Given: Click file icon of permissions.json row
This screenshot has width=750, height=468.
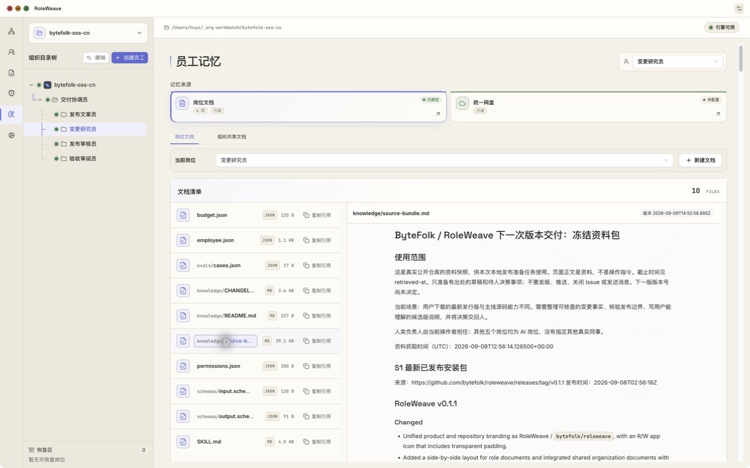Looking at the screenshot, I should coord(183,366).
